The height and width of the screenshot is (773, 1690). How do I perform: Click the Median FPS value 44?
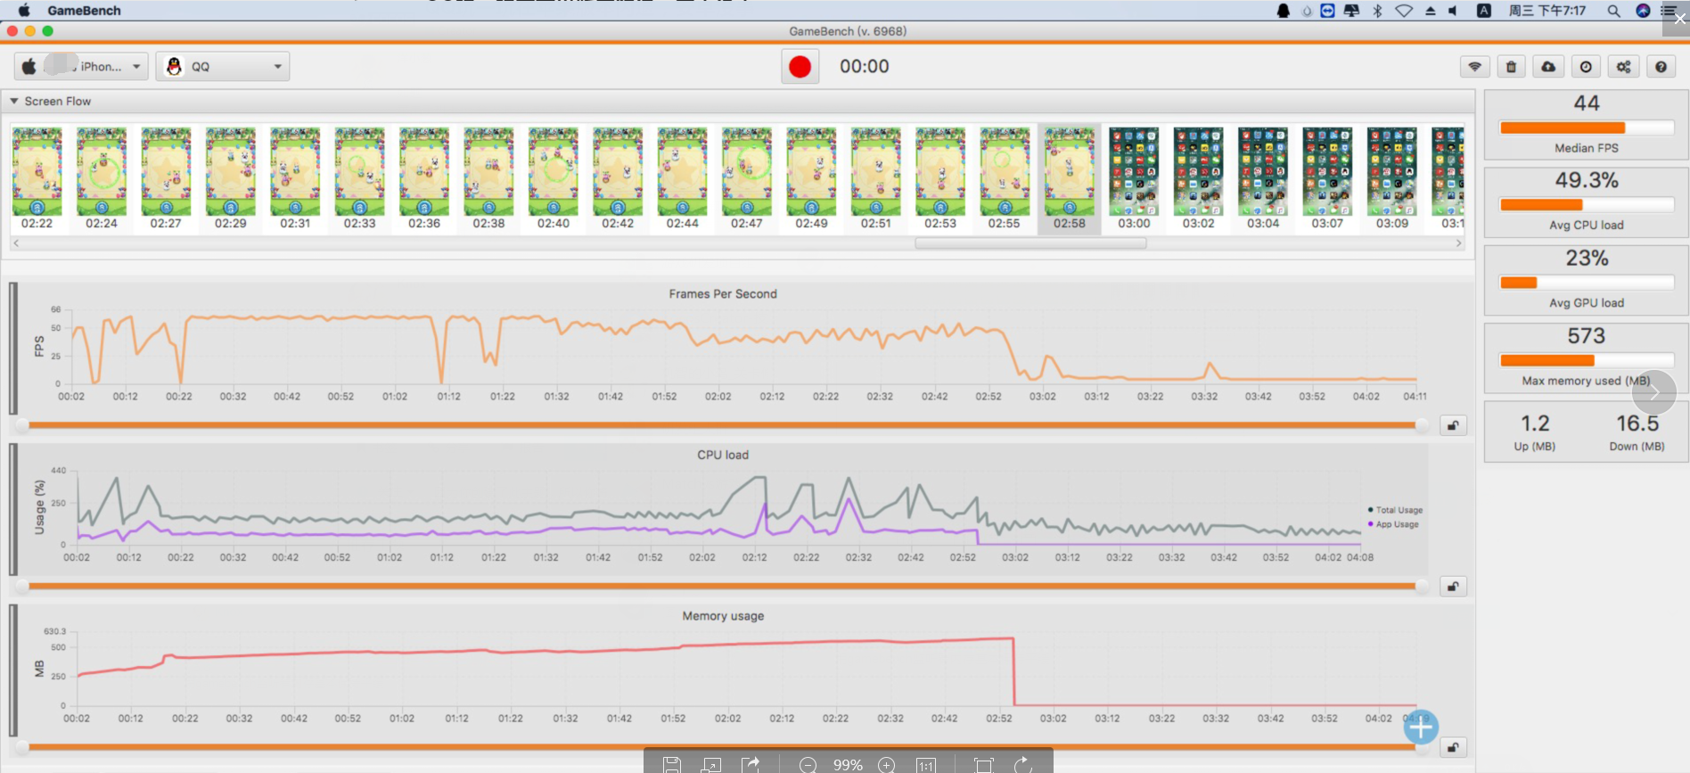coord(1587,103)
